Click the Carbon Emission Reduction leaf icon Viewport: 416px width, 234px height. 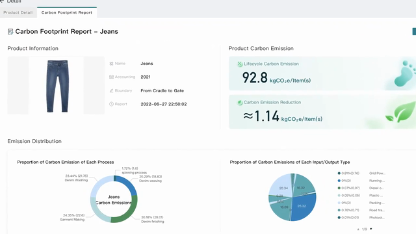pos(240,103)
